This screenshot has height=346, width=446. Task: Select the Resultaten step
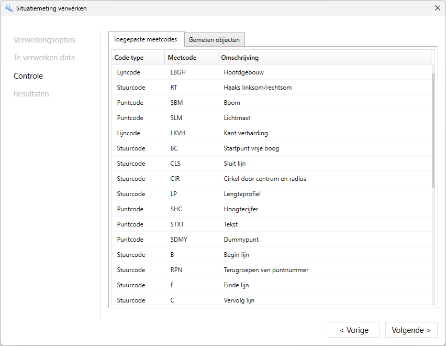point(31,94)
